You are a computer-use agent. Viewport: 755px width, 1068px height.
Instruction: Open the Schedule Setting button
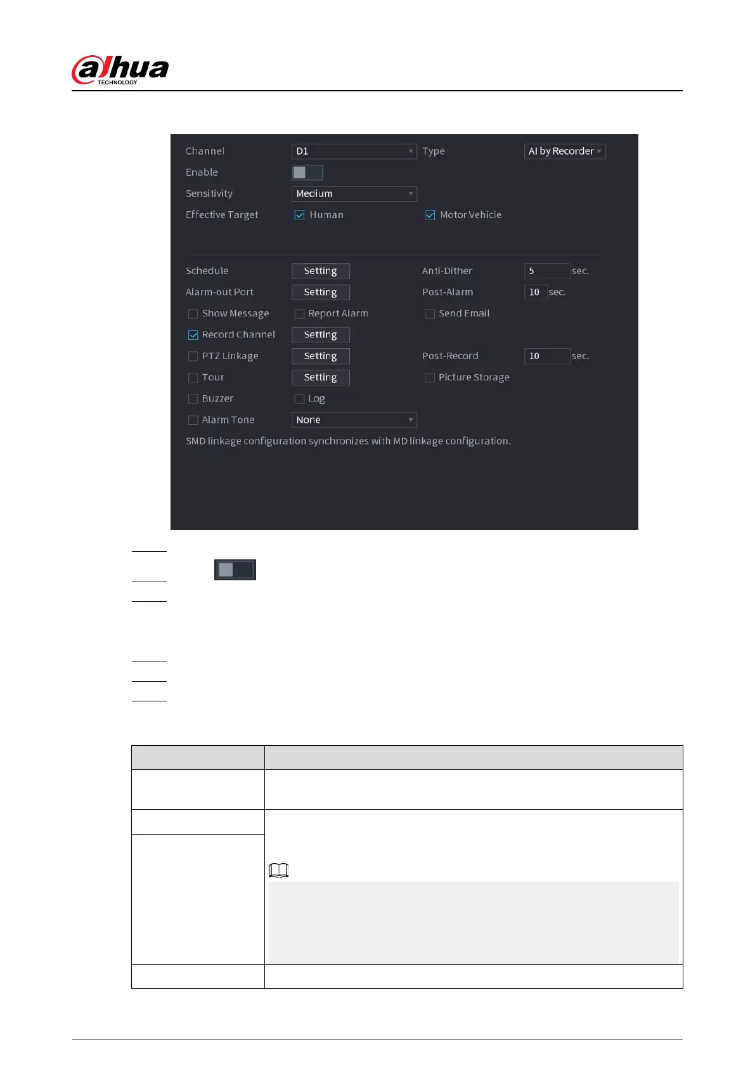pos(321,271)
